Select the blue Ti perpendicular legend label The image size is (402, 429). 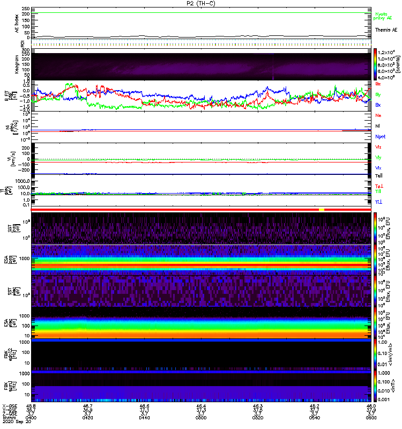378,202
